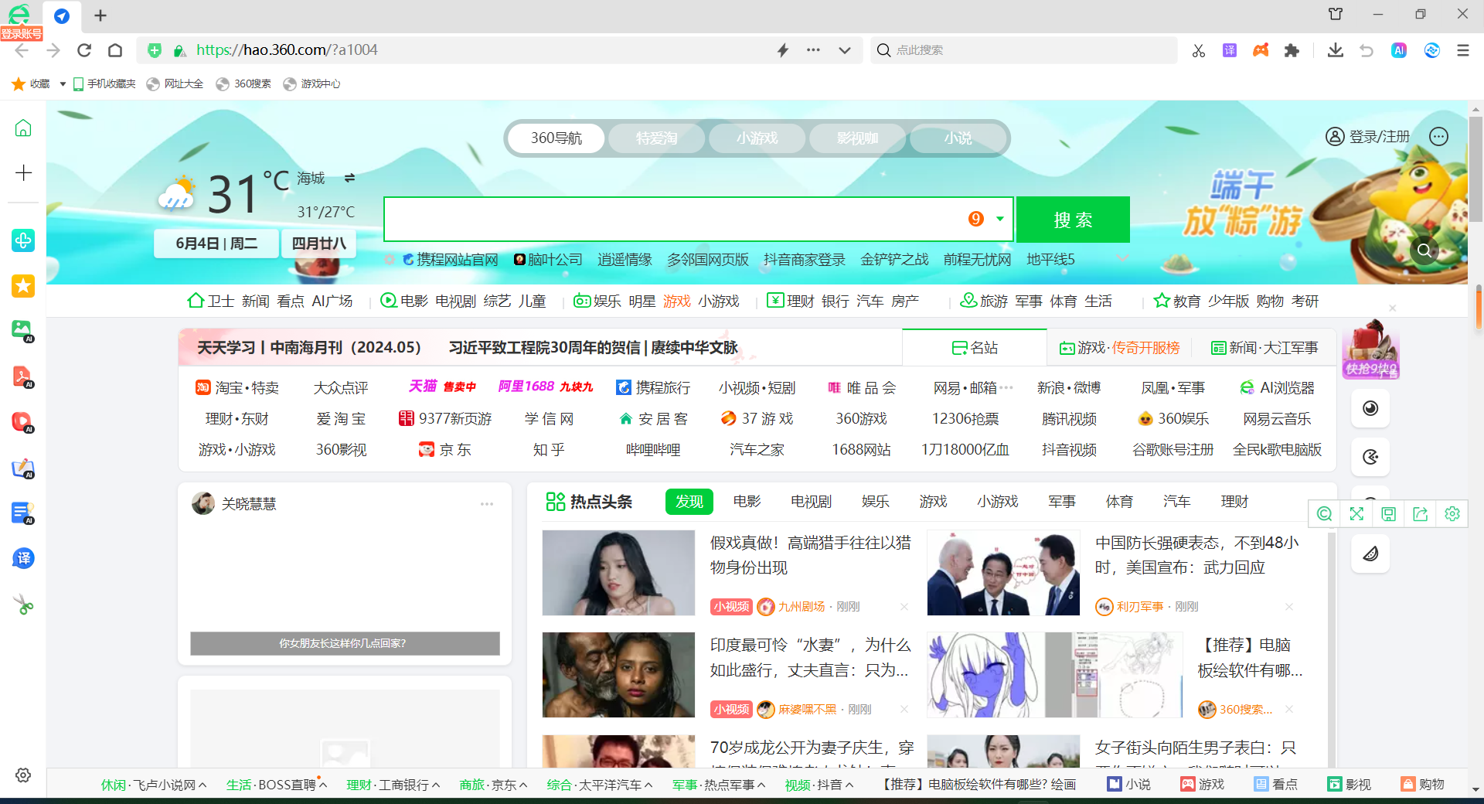Open the three-dot more menu beside login
The image size is (1484, 804).
point(1438,137)
